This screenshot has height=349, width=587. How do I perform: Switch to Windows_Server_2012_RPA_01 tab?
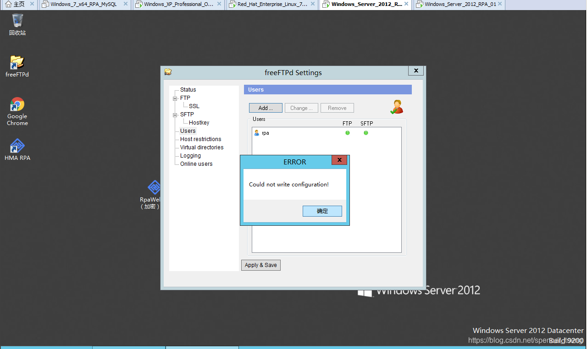tap(460, 4)
